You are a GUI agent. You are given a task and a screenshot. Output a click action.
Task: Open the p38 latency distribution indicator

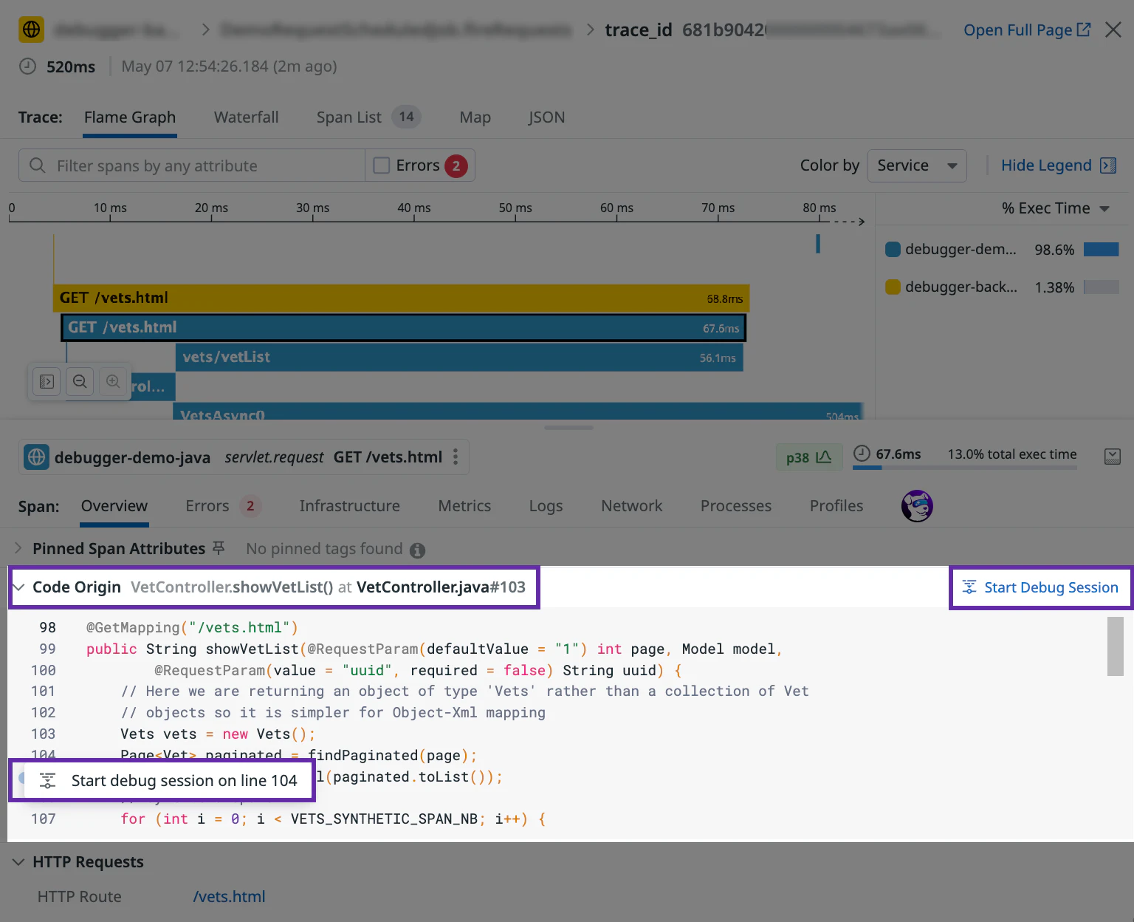[808, 457]
